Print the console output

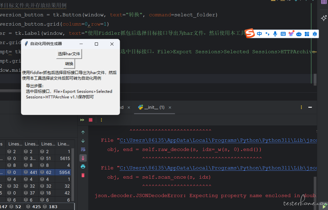(83, 167)
